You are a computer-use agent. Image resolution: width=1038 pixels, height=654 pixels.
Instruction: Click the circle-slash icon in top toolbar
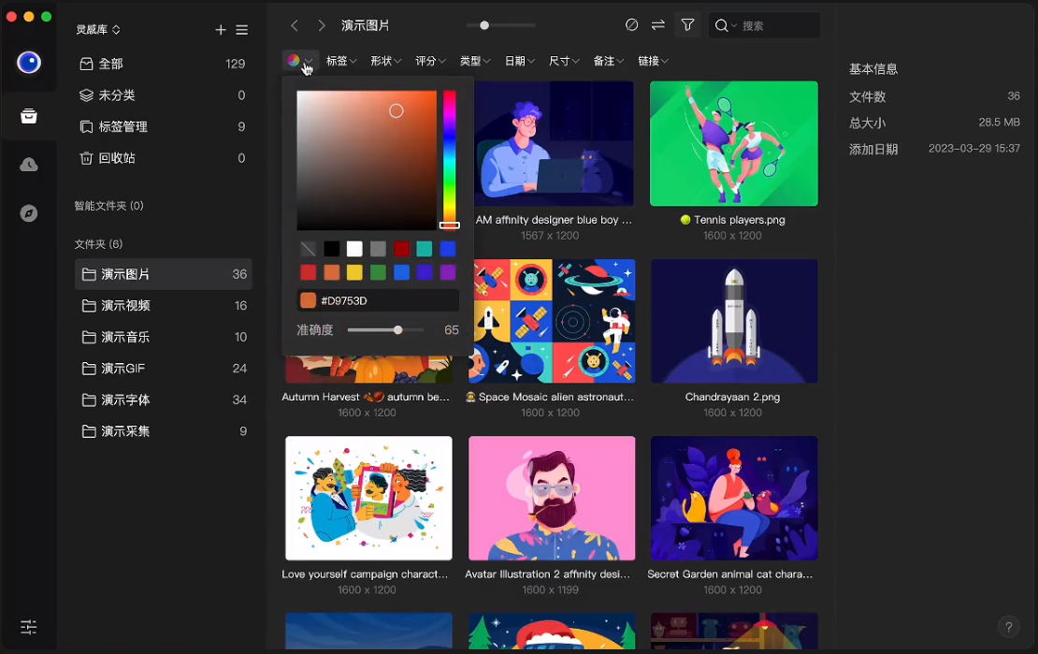click(x=631, y=25)
